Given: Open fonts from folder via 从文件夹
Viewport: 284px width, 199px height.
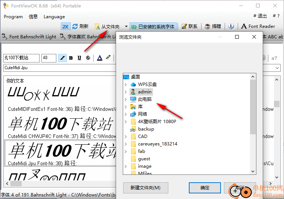Looking at the screenshot, I should click(x=107, y=26).
